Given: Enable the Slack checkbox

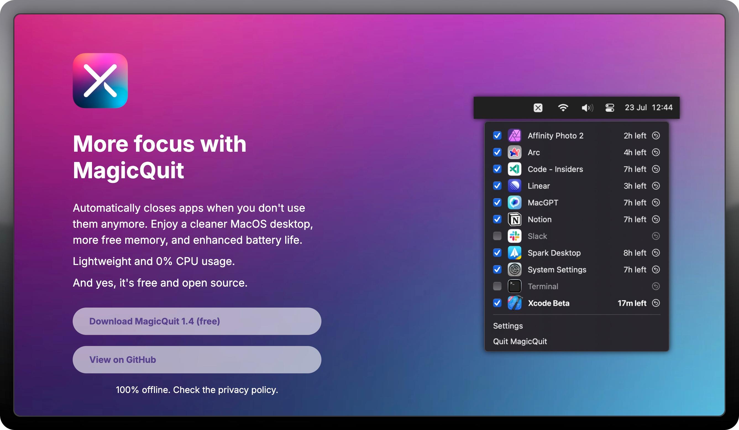Looking at the screenshot, I should pos(497,236).
